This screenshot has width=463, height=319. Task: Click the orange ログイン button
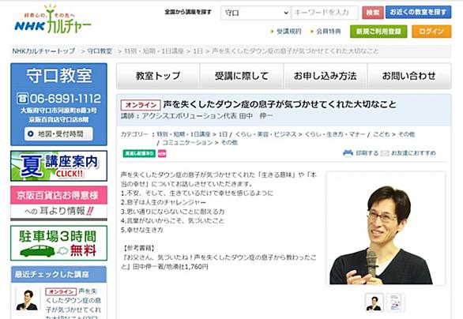(x=431, y=32)
